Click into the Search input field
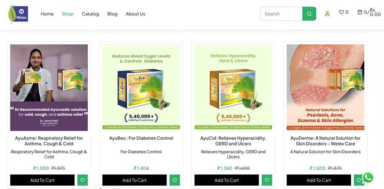The height and width of the screenshot is (189, 384). tap(281, 14)
